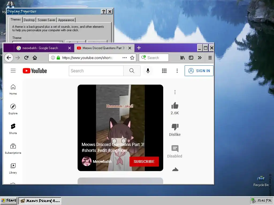
Task: Open the browser home page
Action: coord(35,58)
